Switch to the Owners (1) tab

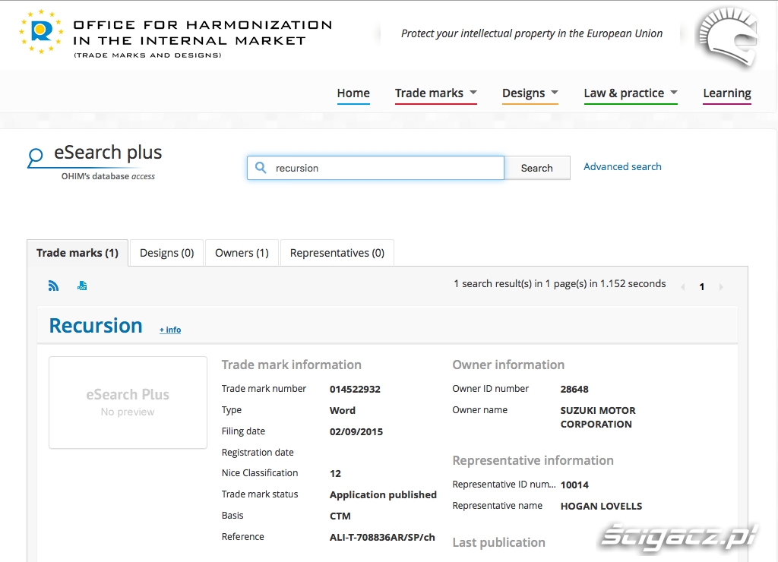[242, 253]
